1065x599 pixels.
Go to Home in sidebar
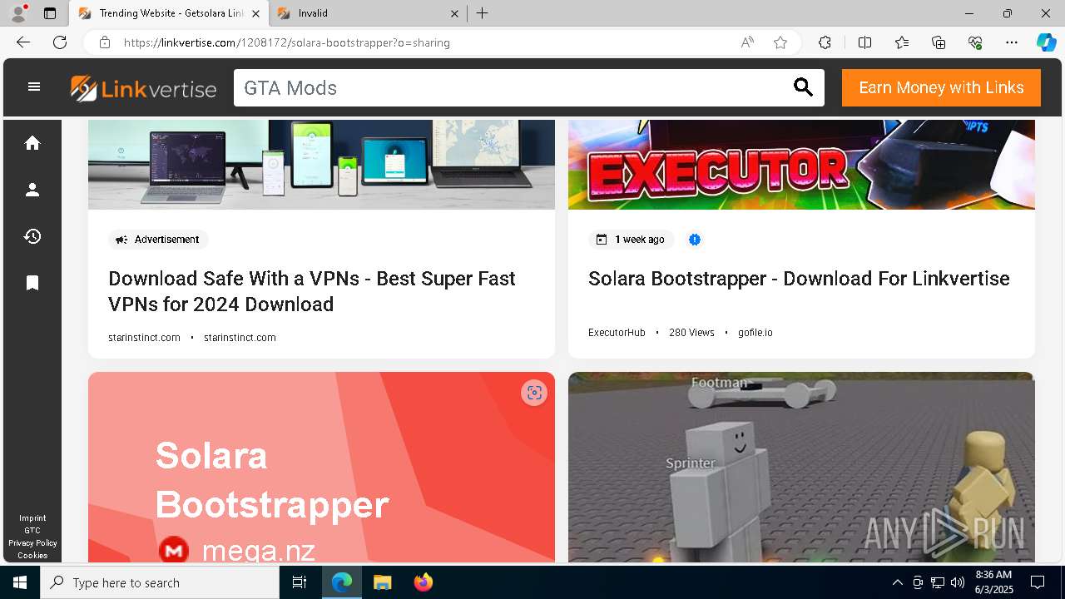pyautogui.click(x=32, y=143)
